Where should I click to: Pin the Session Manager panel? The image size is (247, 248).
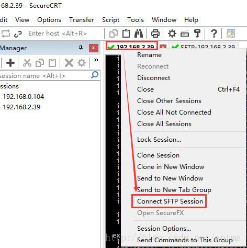pyautogui.click(x=81, y=48)
